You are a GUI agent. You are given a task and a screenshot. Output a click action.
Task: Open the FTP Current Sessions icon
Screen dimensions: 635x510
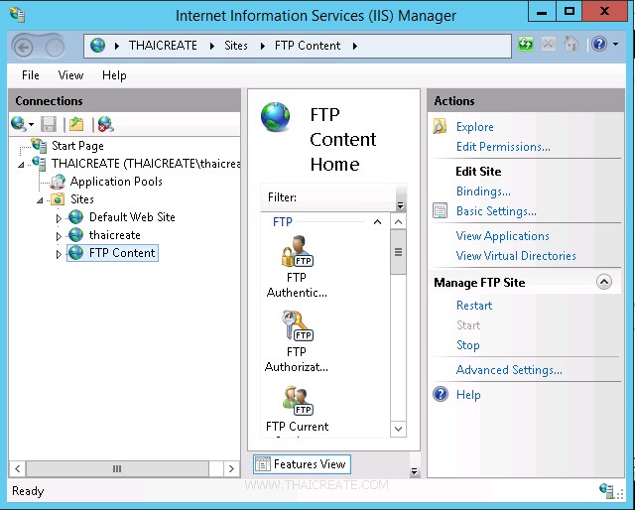pos(297,401)
